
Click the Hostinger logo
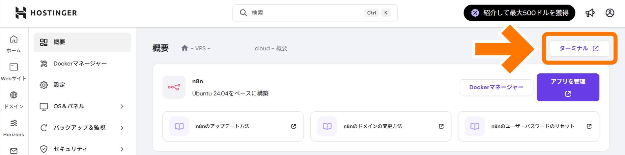click(x=46, y=13)
